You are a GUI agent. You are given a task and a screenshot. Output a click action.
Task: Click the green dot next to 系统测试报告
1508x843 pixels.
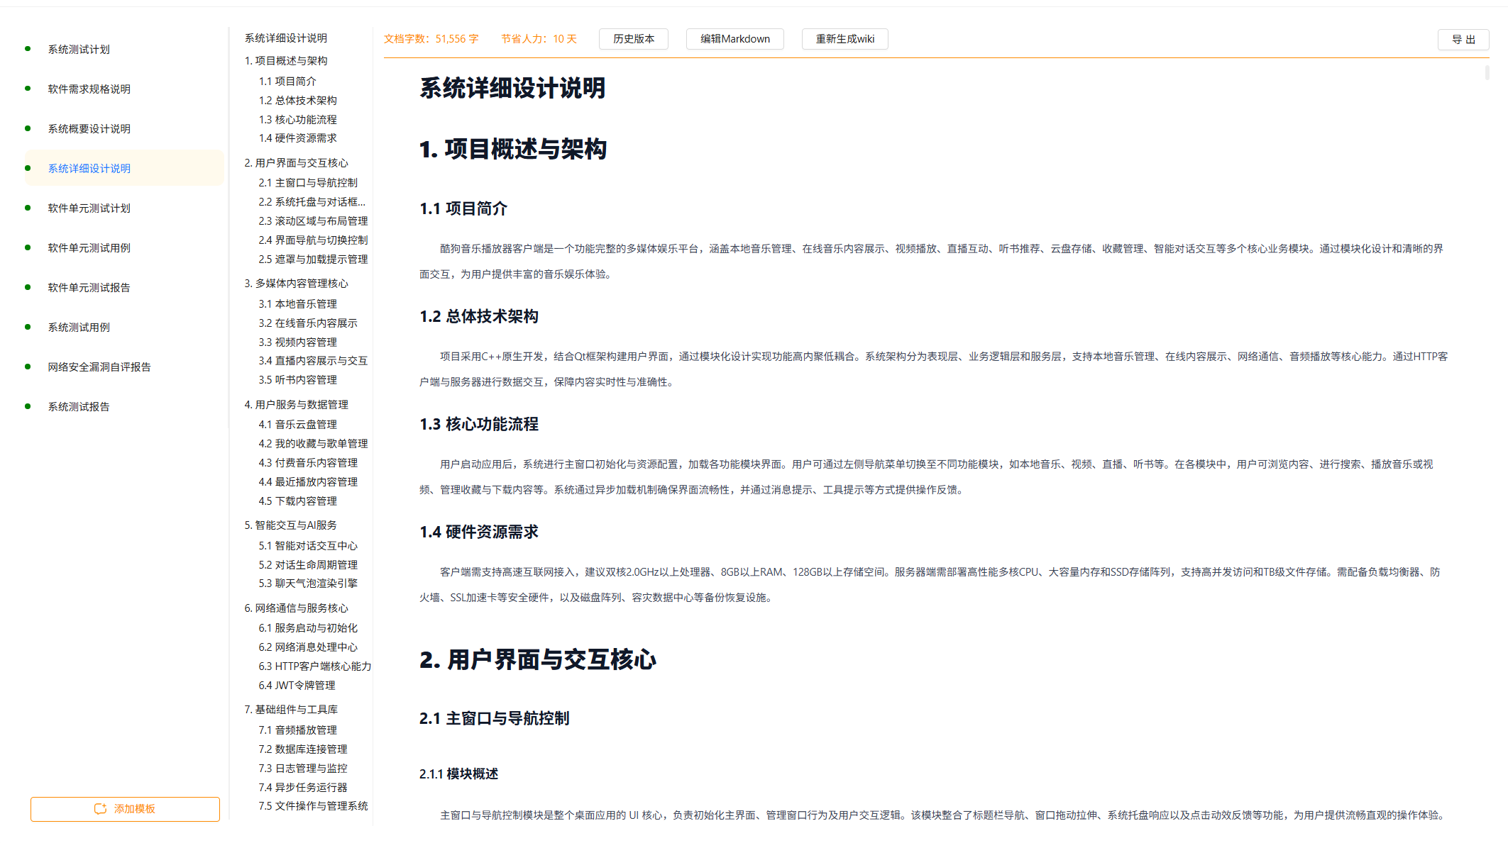28,406
